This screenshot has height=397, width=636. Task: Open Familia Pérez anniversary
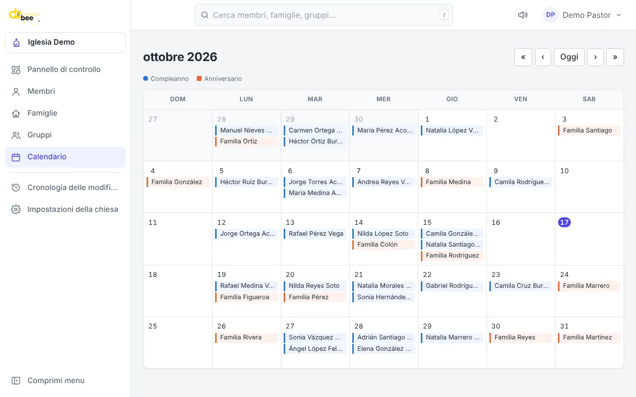[x=315, y=297]
